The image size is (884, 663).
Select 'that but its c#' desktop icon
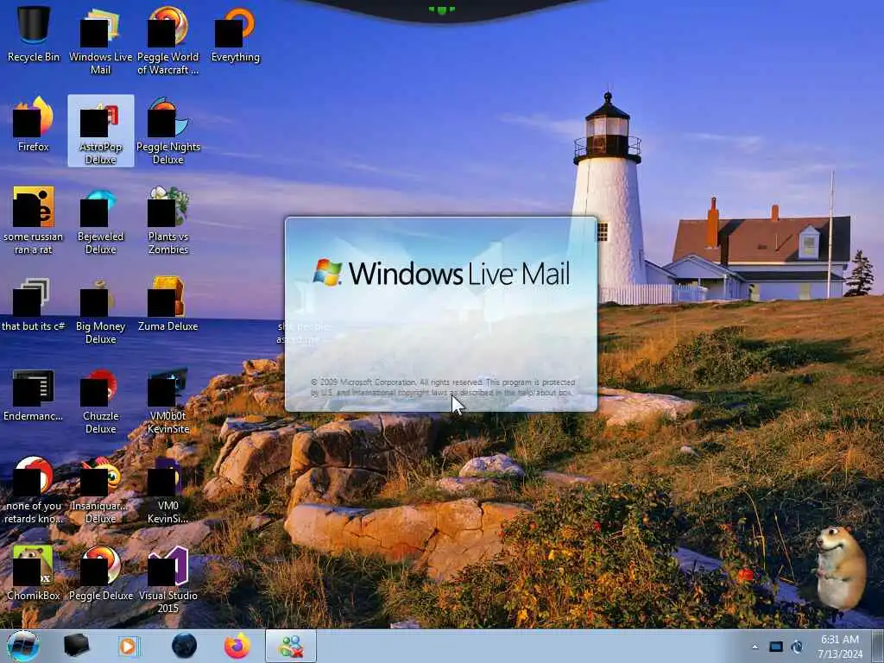(34, 303)
